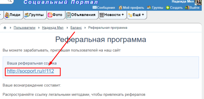Click the Группы people icon in header
This screenshot has height=99, width=204.
click(x=149, y=8)
